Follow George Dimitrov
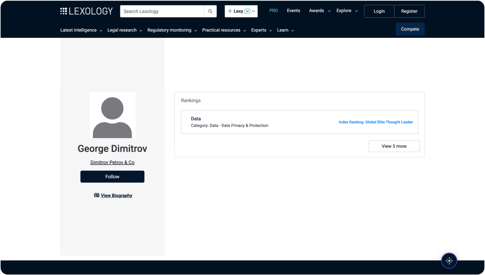 (112, 177)
